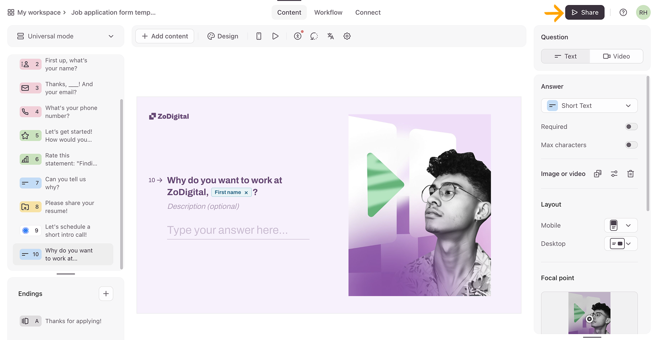658x340 pixels.
Task: Select ending A screen icon
Action: 31,321
